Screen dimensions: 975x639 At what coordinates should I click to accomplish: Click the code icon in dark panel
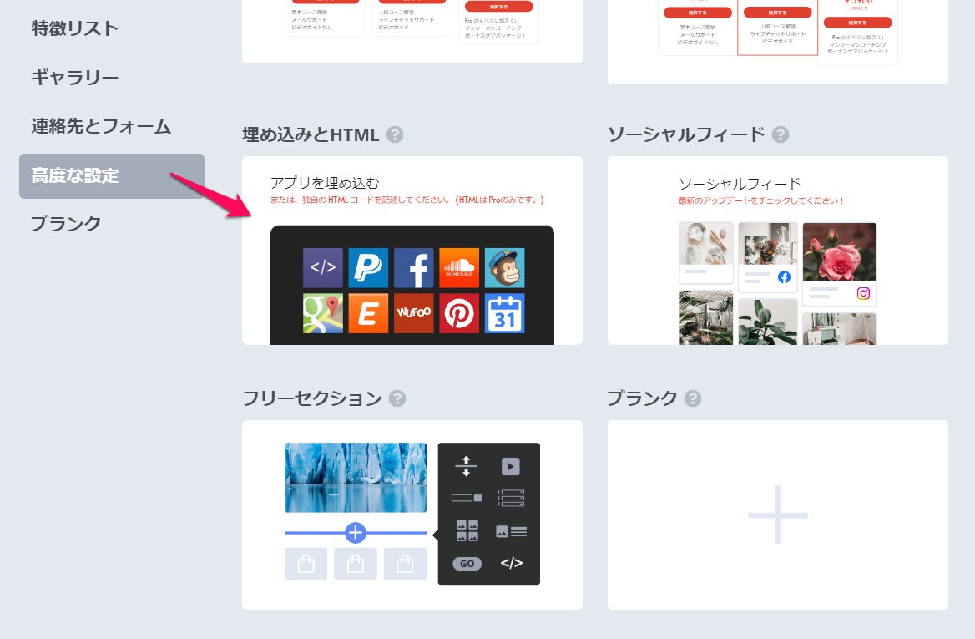(511, 563)
